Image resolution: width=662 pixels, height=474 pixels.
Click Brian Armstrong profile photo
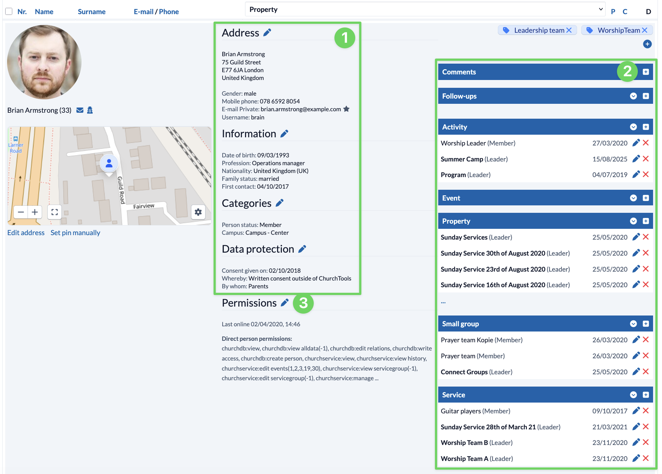44,62
